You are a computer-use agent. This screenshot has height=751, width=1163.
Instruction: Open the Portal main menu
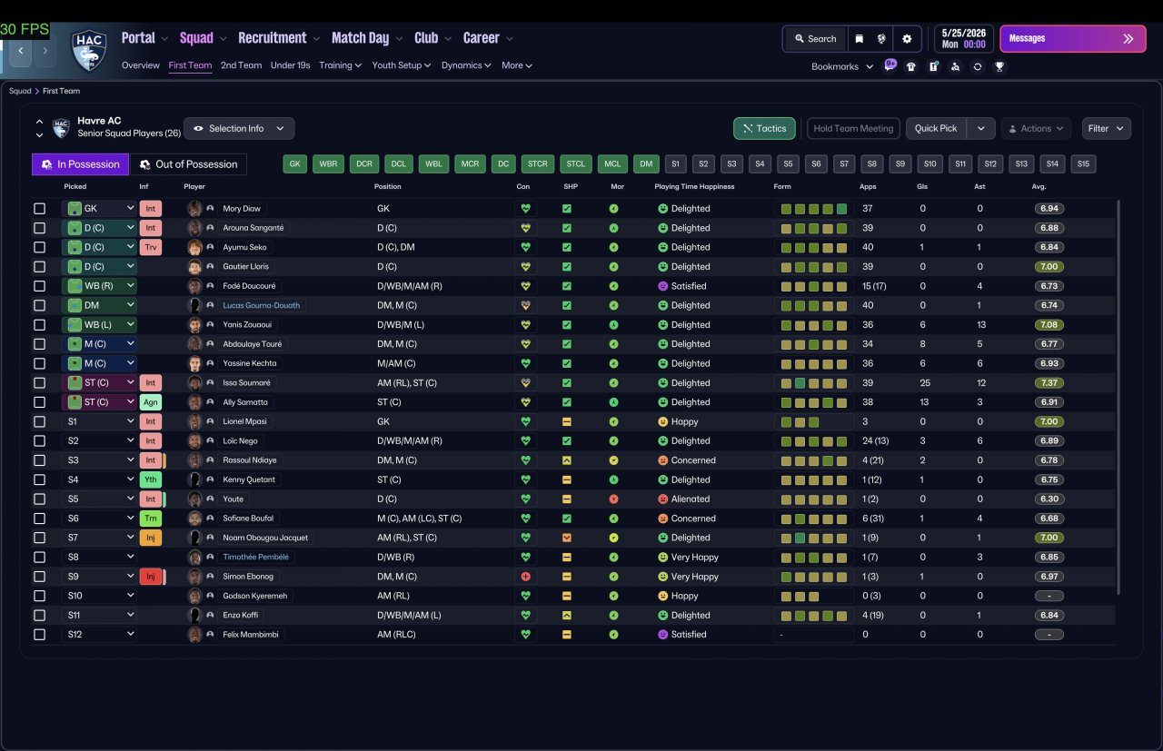click(144, 38)
